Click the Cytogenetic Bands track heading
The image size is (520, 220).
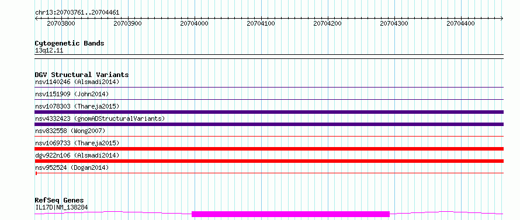(70, 43)
